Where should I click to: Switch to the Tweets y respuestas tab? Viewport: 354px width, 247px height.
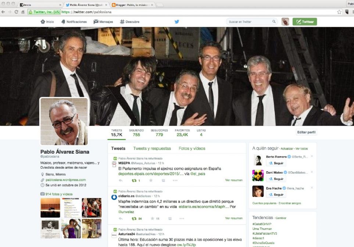coord(152,148)
